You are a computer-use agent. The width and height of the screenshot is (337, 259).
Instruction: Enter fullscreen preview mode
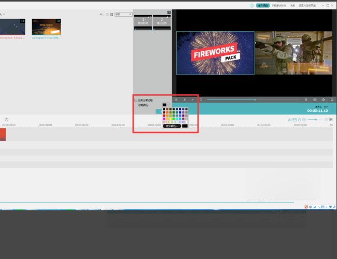(x=332, y=99)
